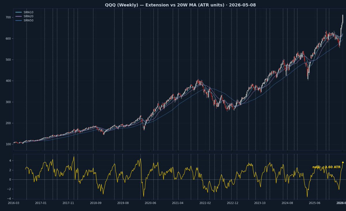Click the 200 price axis label
The image size is (346, 211).
pos(8,123)
